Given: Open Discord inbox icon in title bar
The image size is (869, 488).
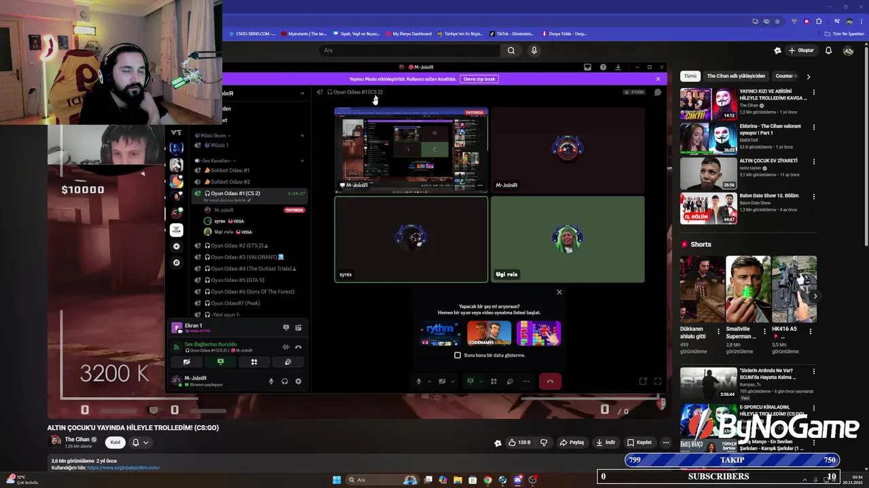Looking at the screenshot, I should [x=587, y=67].
